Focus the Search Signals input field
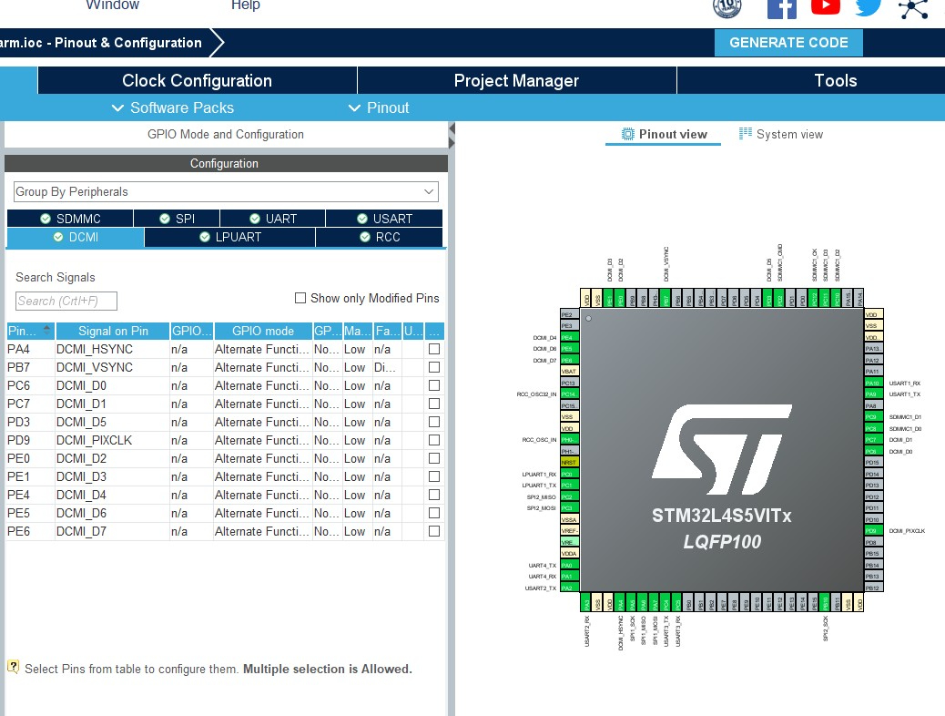This screenshot has width=945, height=716. [x=66, y=301]
